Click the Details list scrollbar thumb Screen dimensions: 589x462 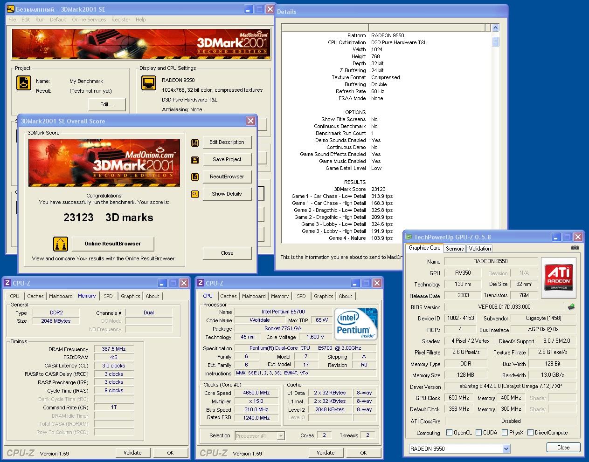coord(495,42)
